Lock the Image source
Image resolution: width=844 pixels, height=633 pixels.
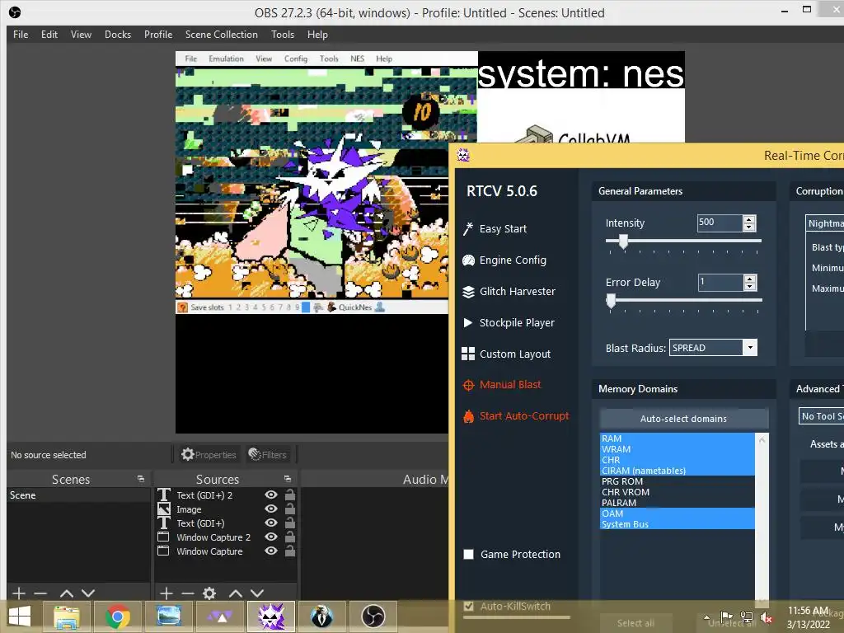pyautogui.click(x=289, y=509)
